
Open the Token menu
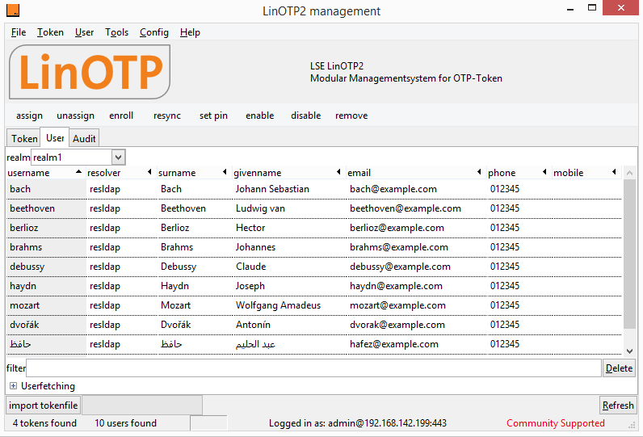(x=50, y=32)
